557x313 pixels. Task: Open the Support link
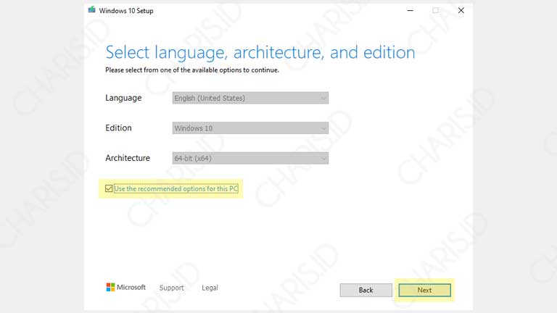tap(172, 288)
